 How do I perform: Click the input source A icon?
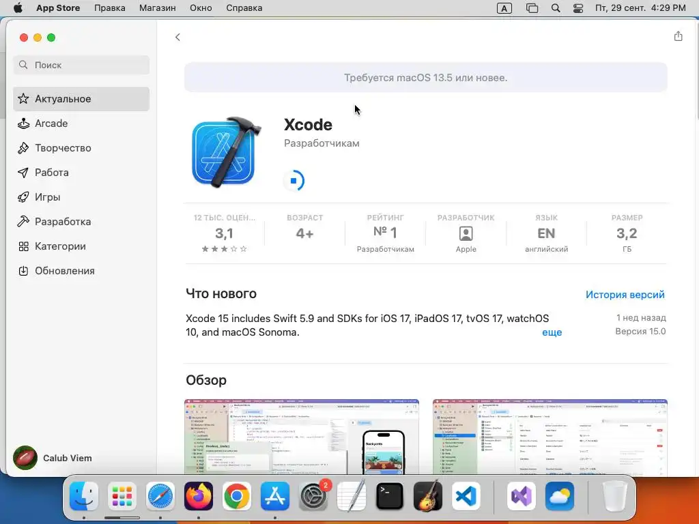pyautogui.click(x=504, y=8)
